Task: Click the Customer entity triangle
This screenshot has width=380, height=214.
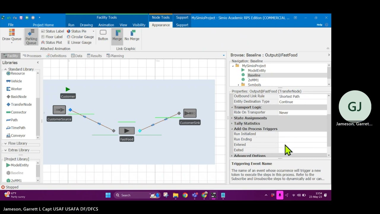Action: [68, 89]
